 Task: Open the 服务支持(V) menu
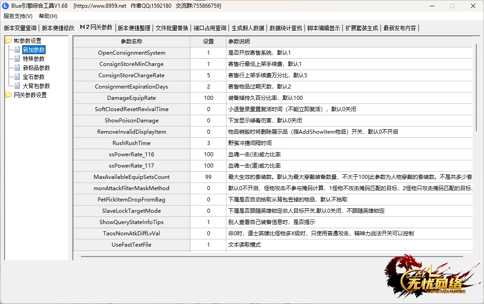(18, 16)
